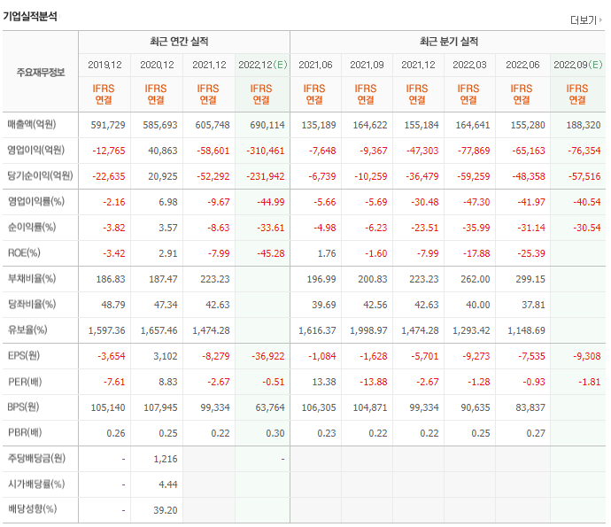611x527 pixels.
Task: Click the 2022.03 quarterly column header
Action: coord(469,65)
